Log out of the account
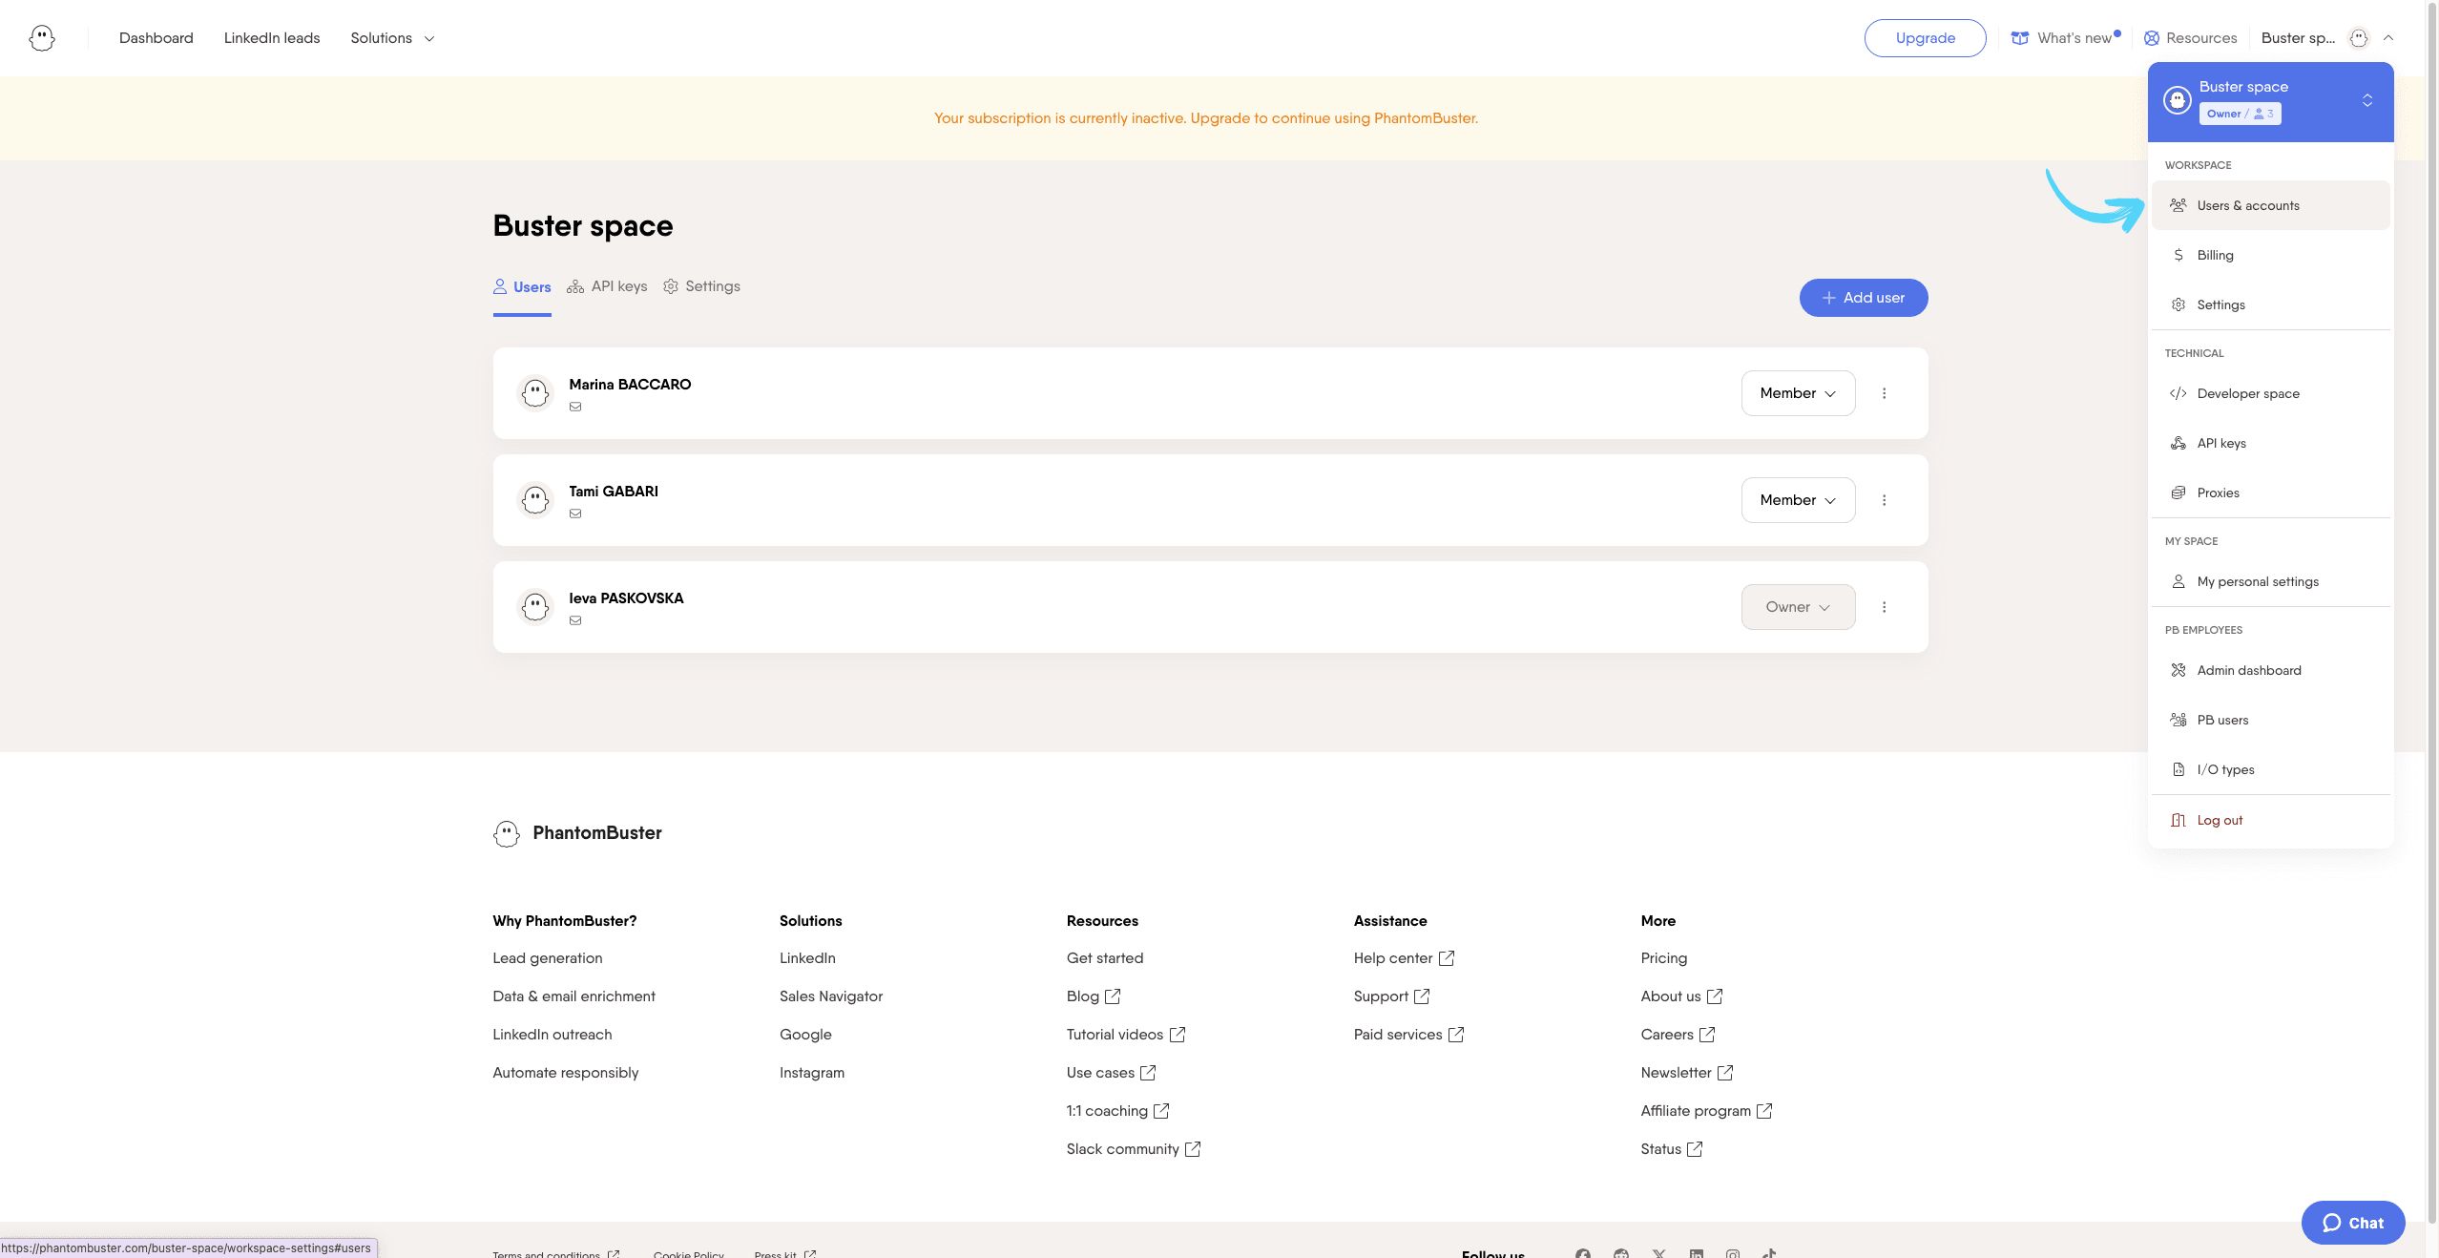Image resolution: width=2439 pixels, height=1258 pixels. [2270, 820]
